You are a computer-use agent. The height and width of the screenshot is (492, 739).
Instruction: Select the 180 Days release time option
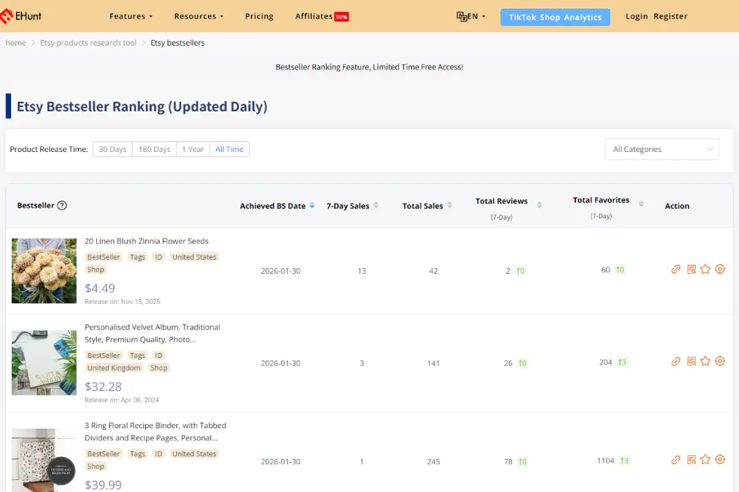pos(153,149)
